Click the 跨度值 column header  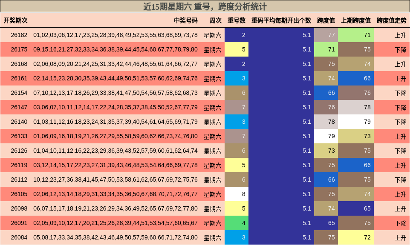[x=326, y=20]
